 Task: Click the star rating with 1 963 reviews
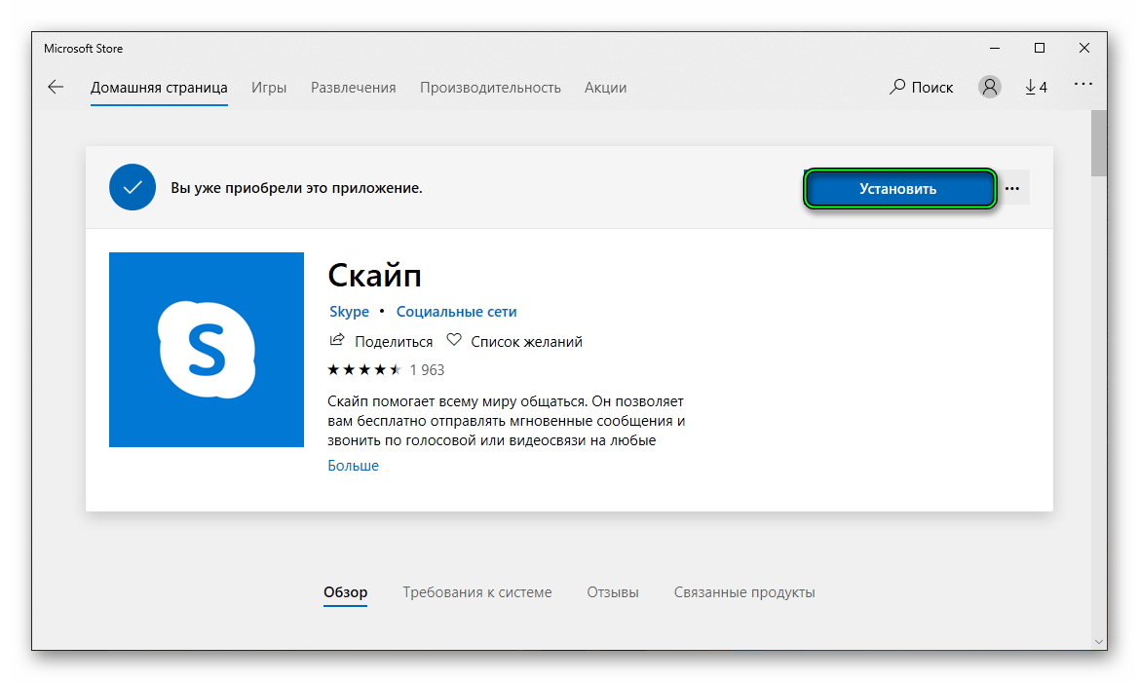click(386, 369)
